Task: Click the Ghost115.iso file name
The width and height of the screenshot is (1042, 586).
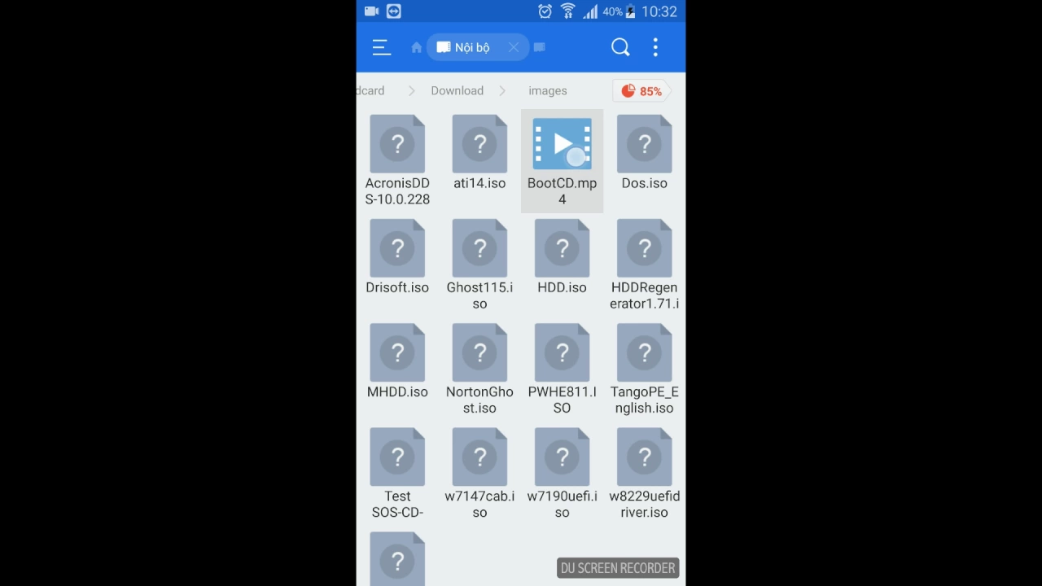Action: 479,295
